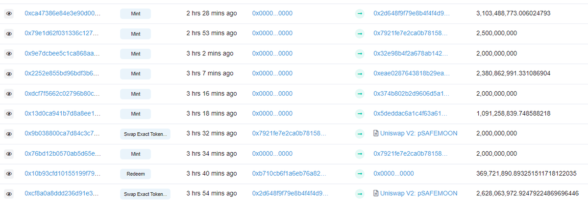
Task: Click the eye icon for transaction 0x76bd12b0570ab5d65e
Action: (8, 154)
